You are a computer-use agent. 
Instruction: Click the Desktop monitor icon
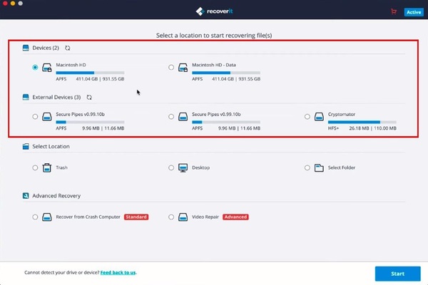tap(183, 167)
